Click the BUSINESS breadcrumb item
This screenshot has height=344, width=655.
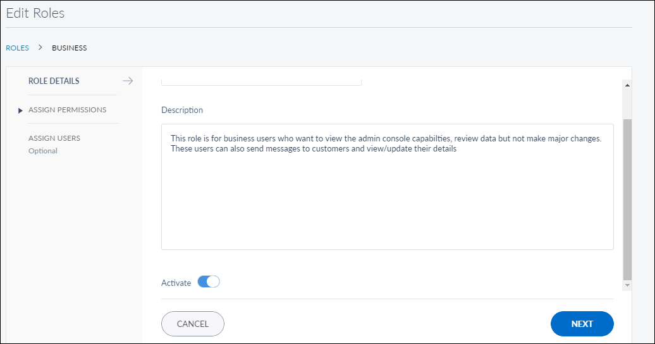pyautogui.click(x=70, y=48)
